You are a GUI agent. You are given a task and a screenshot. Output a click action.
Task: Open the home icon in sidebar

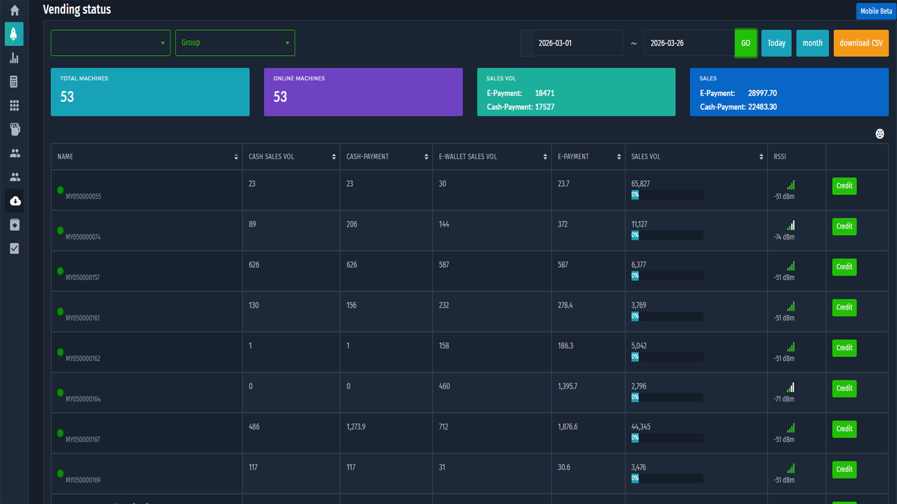coord(14,10)
